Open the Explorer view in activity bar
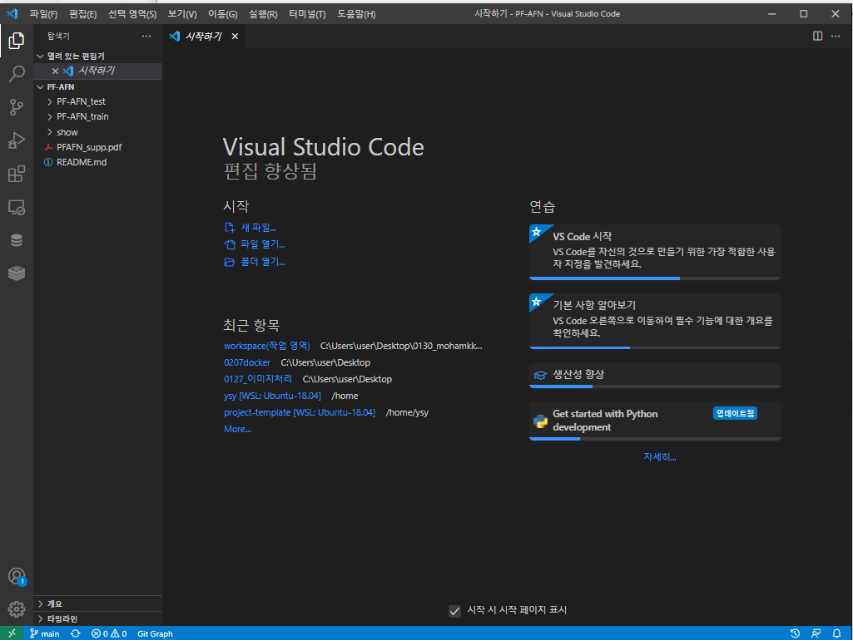 pos(17,41)
